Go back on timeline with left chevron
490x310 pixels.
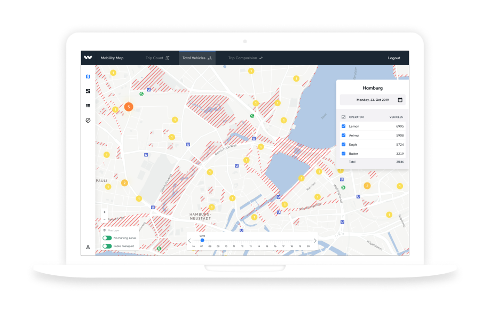[x=189, y=241]
